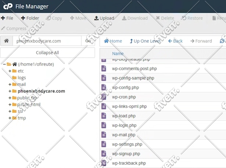Viewport: 226px width, 168px height.
Task: Click file icon of wp-mail.php
Action: point(104,135)
